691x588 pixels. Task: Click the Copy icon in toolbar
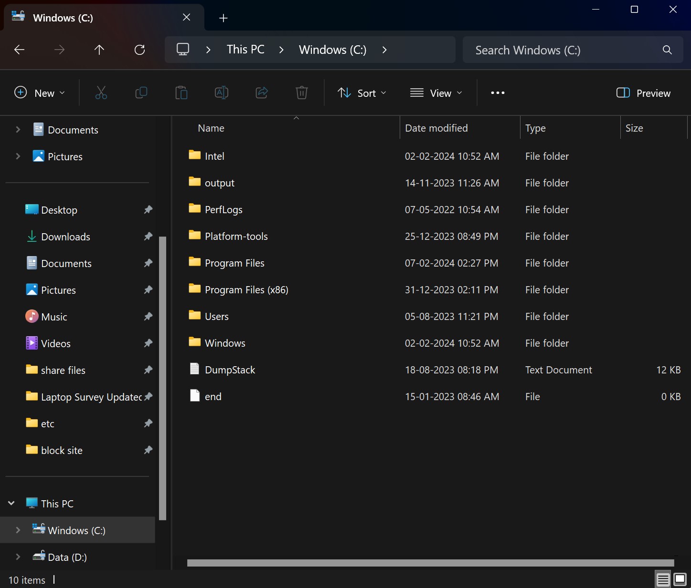(x=141, y=93)
